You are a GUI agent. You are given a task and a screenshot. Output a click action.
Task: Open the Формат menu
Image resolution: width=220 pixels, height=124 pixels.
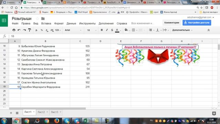(x=59, y=23)
